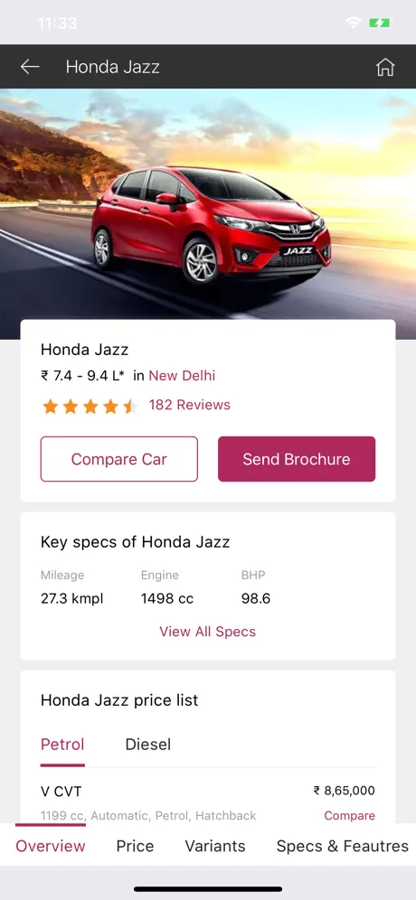Change city via New Delhi link
This screenshot has width=416, height=900.
(x=182, y=376)
